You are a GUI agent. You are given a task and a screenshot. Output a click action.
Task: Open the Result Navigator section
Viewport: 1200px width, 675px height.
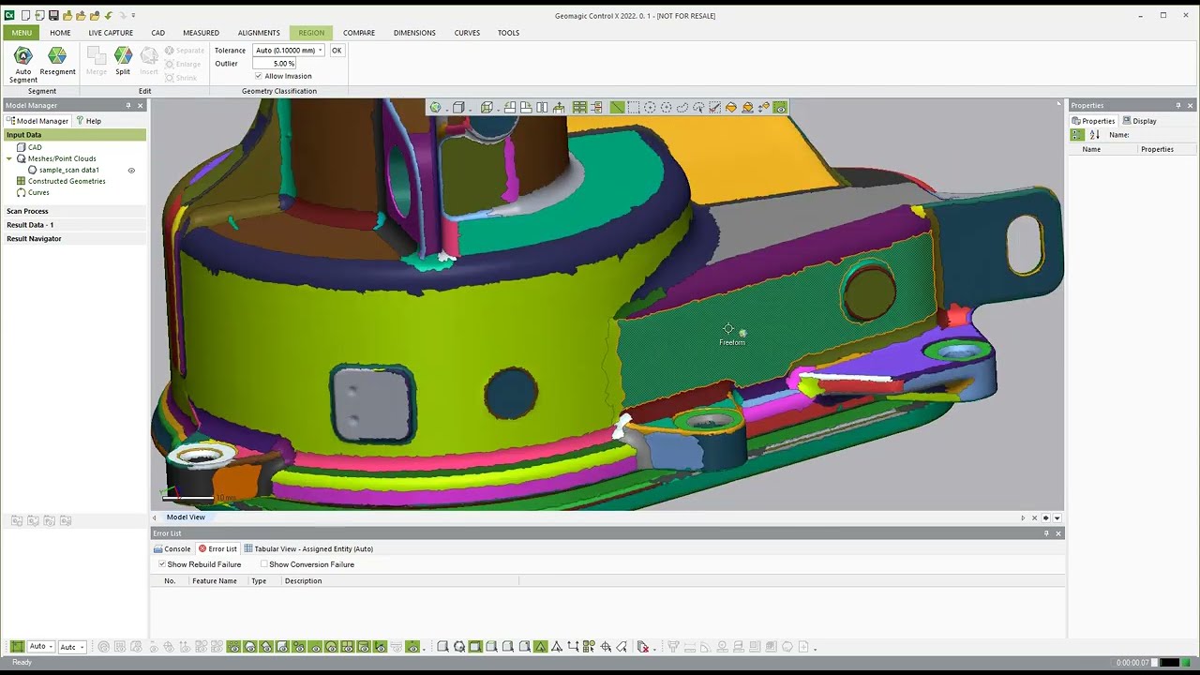(34, 239)
